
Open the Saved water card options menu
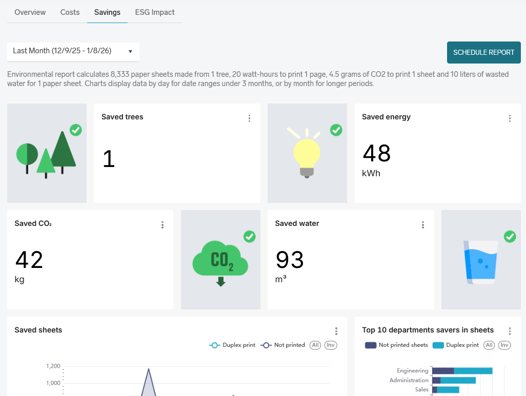[423, 225]
